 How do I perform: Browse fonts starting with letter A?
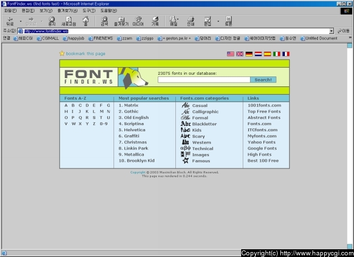click(66, 105)
